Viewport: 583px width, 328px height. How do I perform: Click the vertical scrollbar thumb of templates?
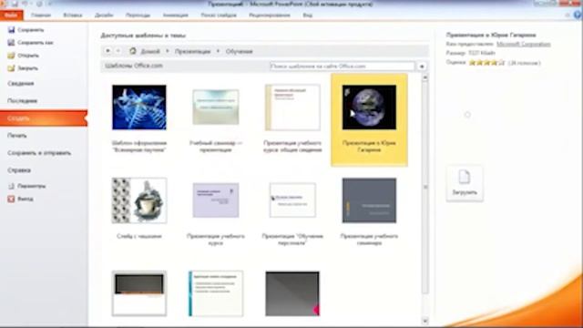(425, 187)
